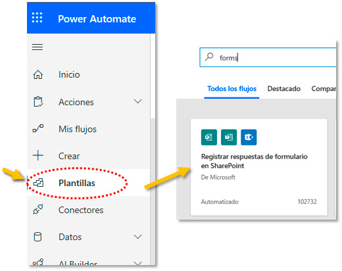342x271 pixels.
Task: Click the second teal Excel connector icon
Action: (229, 137)
